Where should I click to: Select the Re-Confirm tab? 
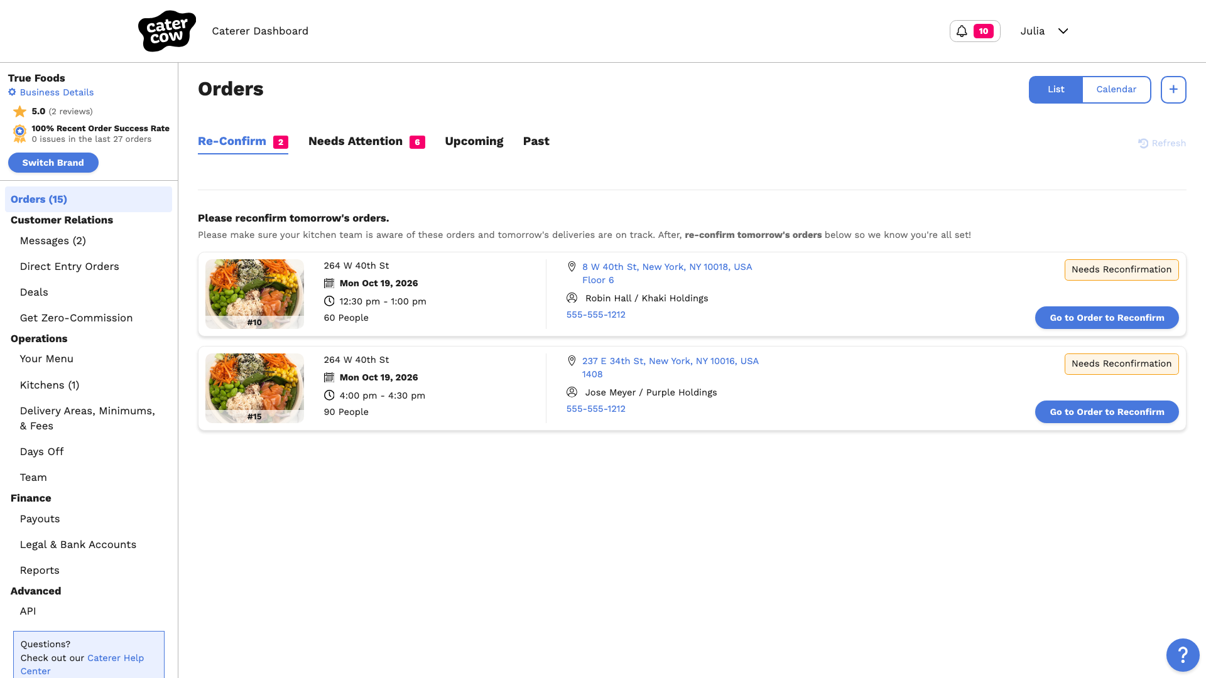coord(242,142)
